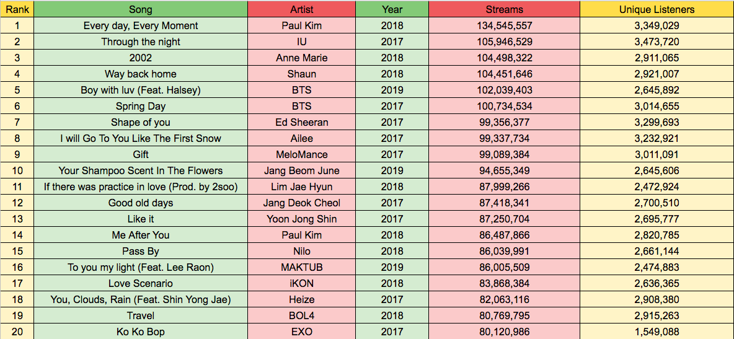
Task: Click the song cell 'Every day, Every Moment'
Action: 141,25
